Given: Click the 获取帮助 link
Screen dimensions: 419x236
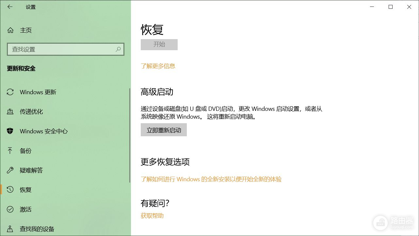Looking at the screenshot, I should tap(152, 216).
